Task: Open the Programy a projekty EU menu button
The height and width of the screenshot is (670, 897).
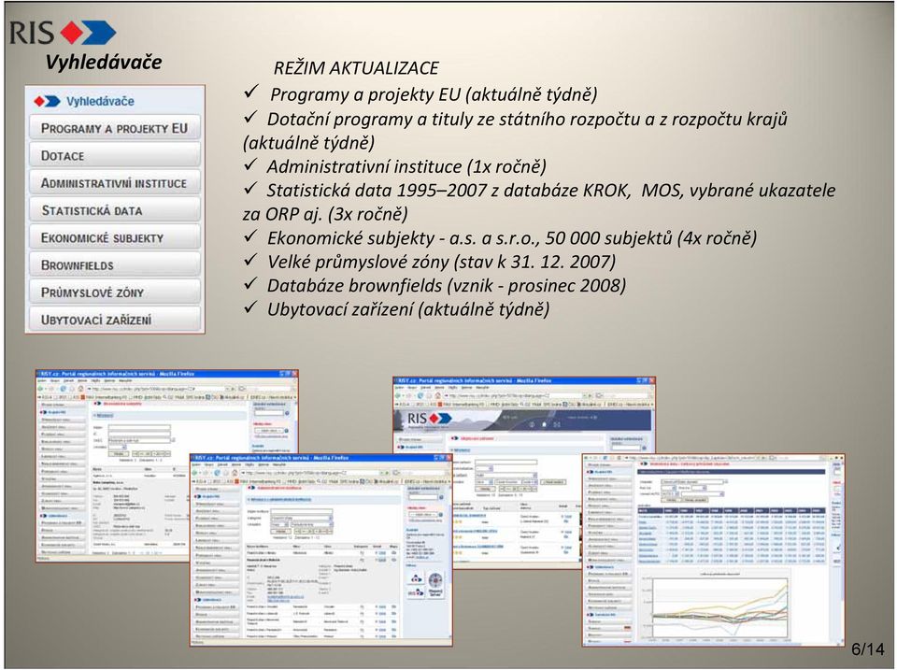Action: pos(115,128)
